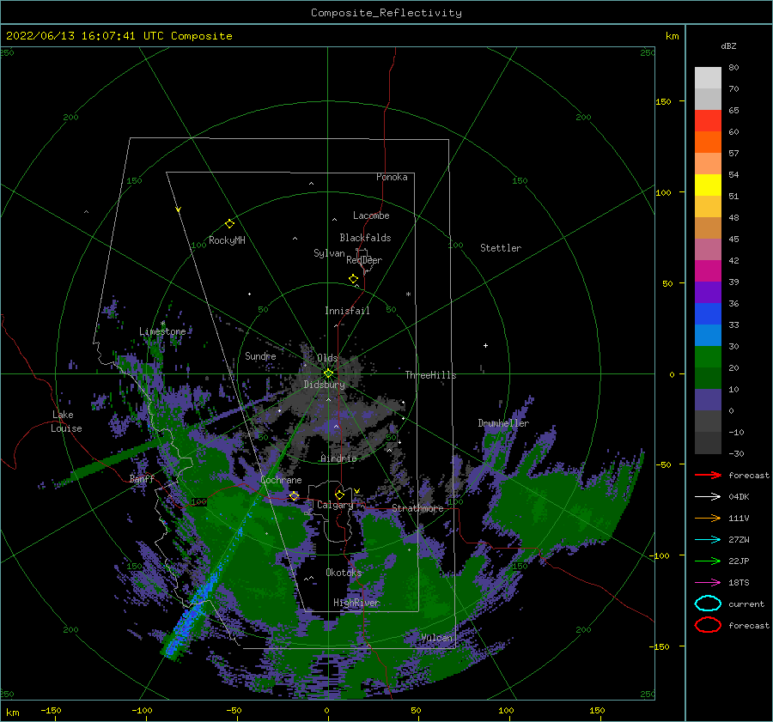The width and height of the screenshot is (773, 722).
Task: Click the green 22JP arrow in legend
Action: point(708,561)
